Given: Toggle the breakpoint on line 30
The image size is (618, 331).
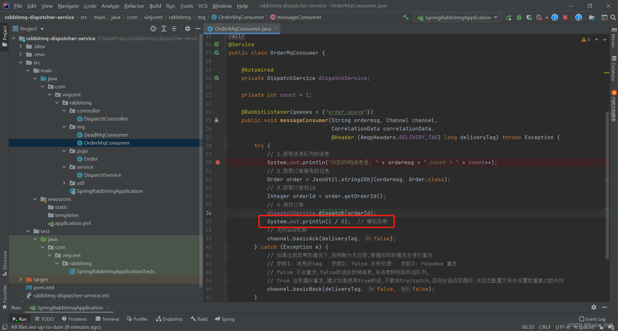Looking at the screenshot, I should pos(218,162).
